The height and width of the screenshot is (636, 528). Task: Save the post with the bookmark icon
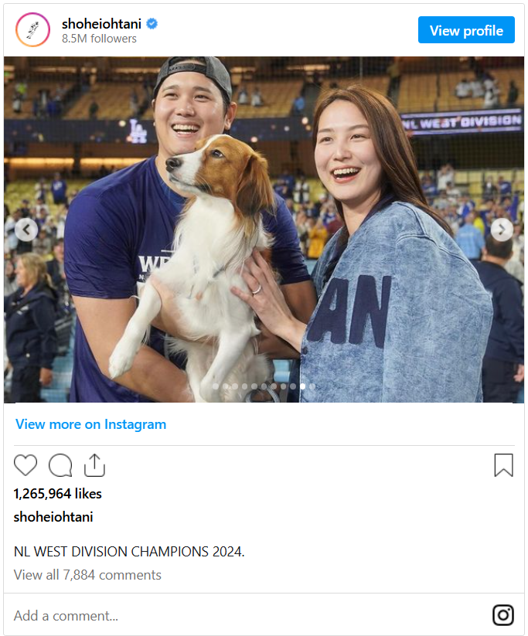(503, 465)
